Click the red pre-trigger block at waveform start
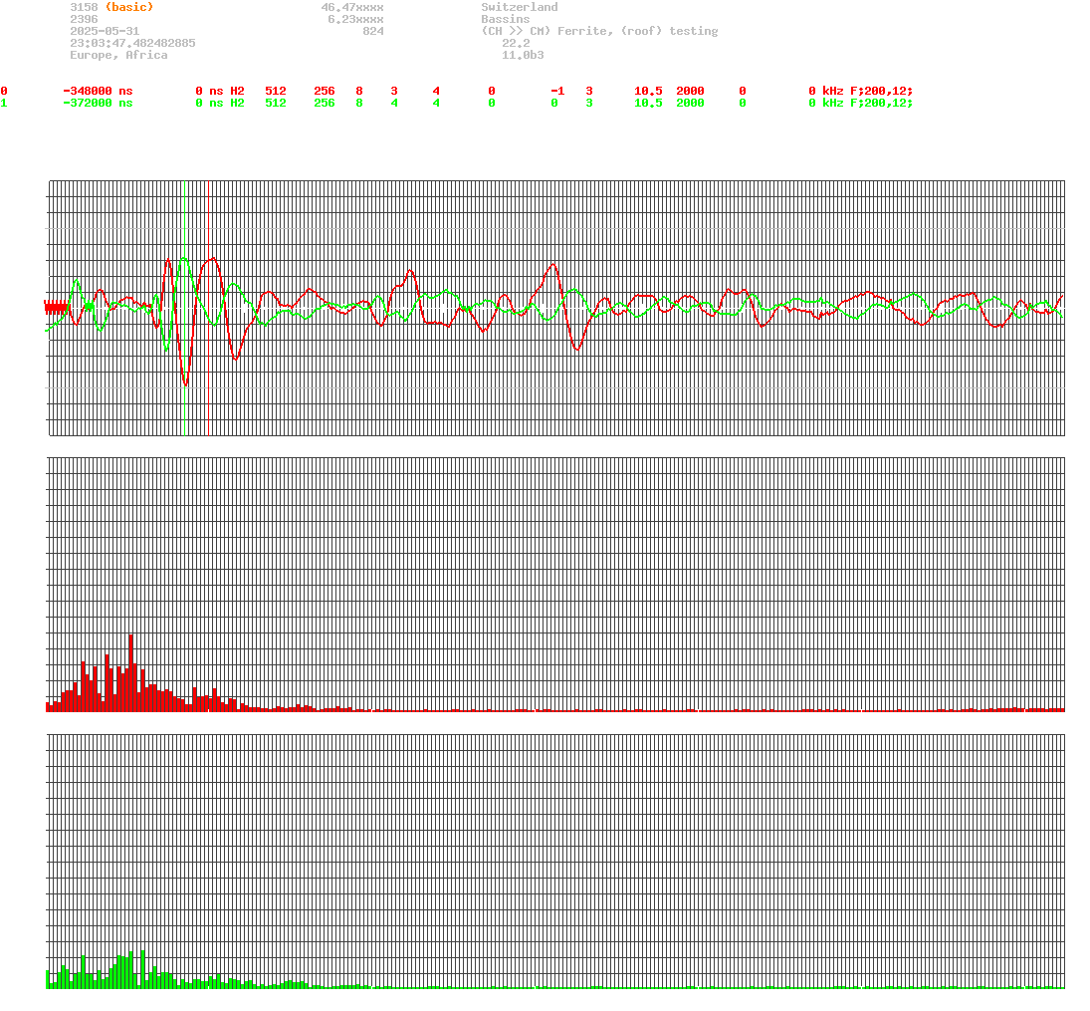Viewport: 1090px width, 1011px height. [x=57, y=307]
